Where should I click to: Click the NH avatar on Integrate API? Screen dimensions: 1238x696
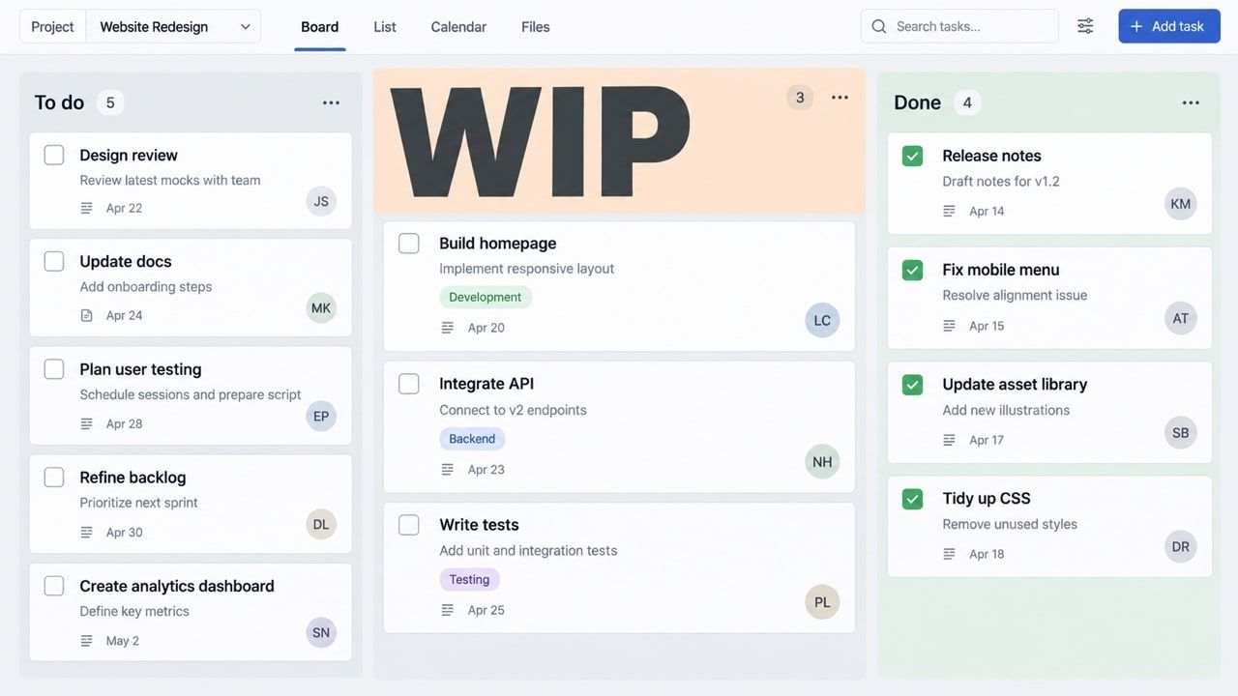pos(822,462)
